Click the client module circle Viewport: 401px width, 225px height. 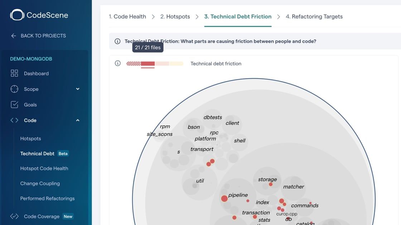click(232, 125)
